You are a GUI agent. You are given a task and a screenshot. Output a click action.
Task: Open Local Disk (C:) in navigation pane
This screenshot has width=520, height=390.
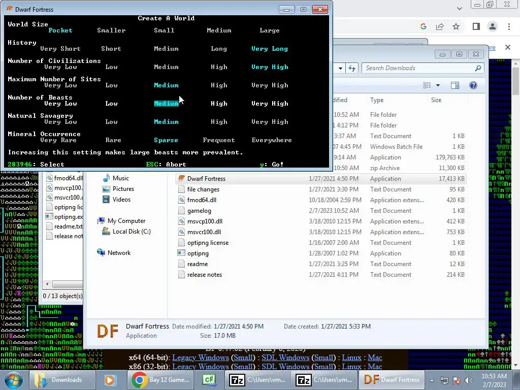tap(126, 232)
